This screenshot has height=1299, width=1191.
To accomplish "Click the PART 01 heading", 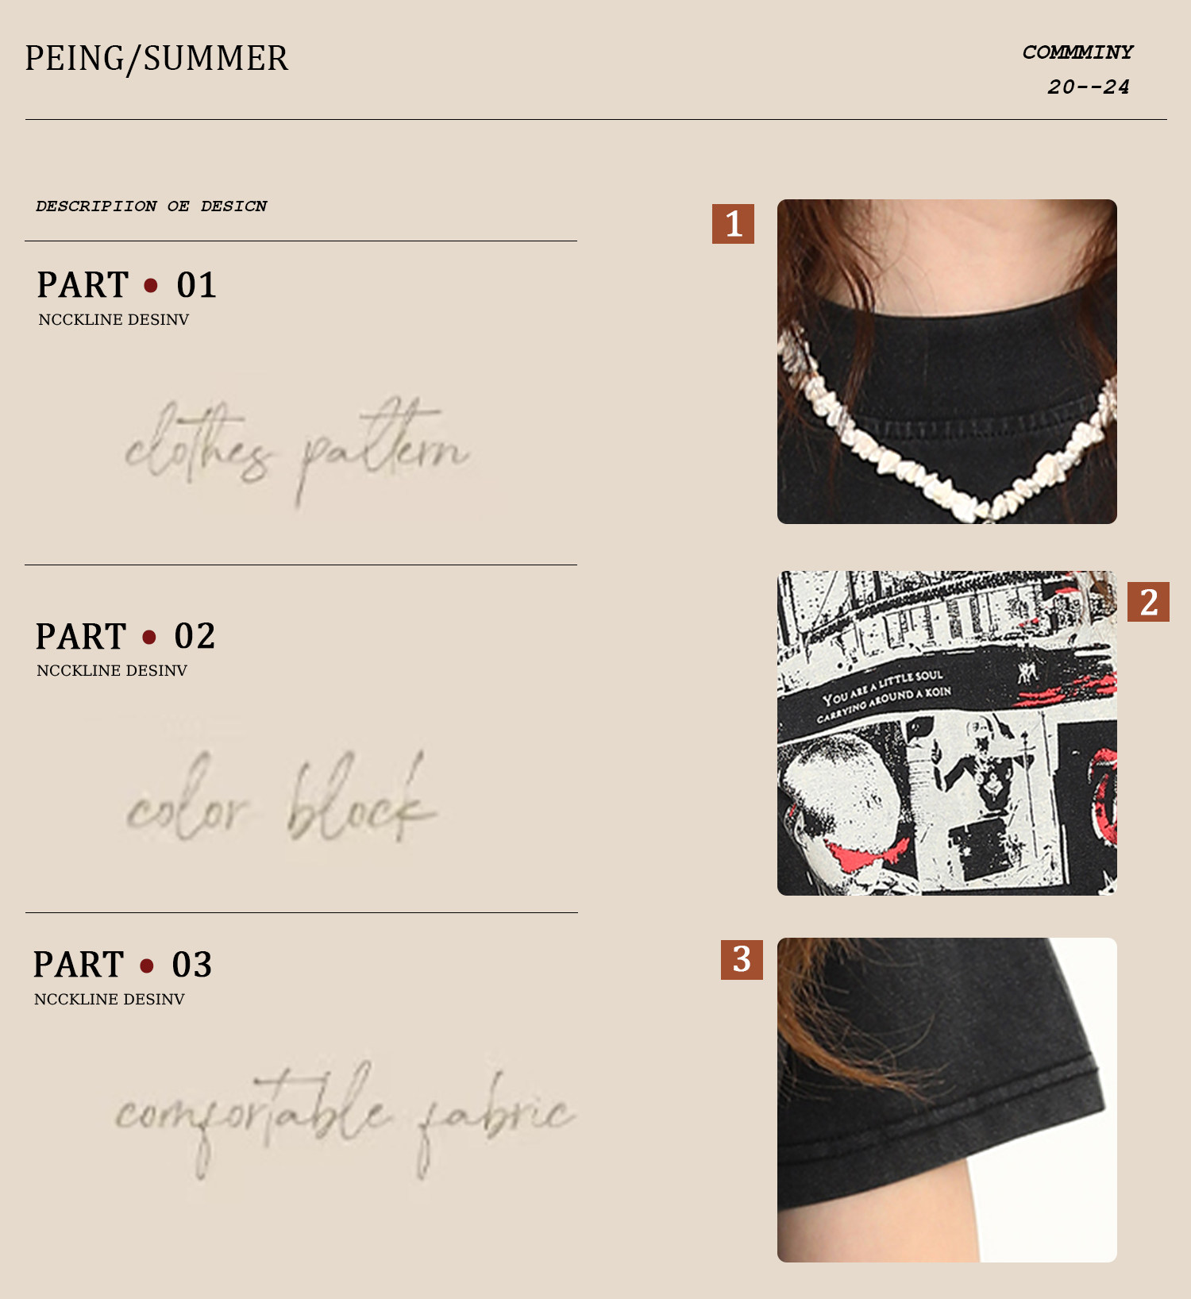I will point(126,284).
